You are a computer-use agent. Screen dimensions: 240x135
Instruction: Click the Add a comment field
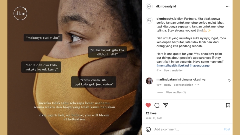pyautogui.click(x=188, y=129)
